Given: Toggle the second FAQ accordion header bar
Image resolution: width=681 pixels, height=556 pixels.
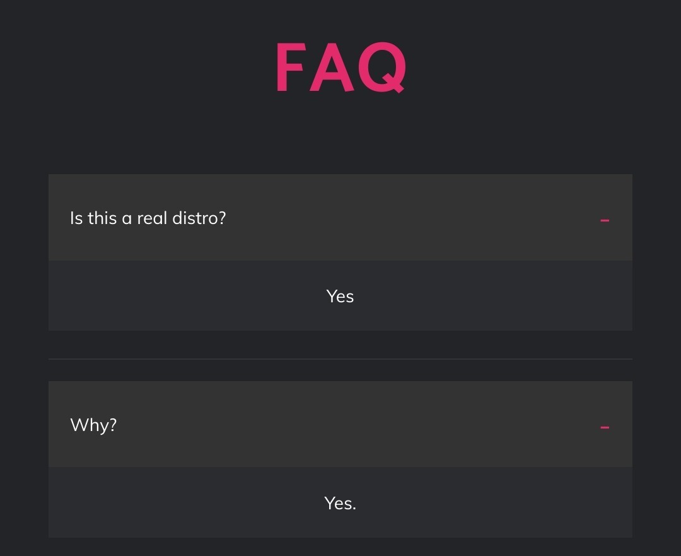Looking at the screenshot, I should [x=340, y=424].
